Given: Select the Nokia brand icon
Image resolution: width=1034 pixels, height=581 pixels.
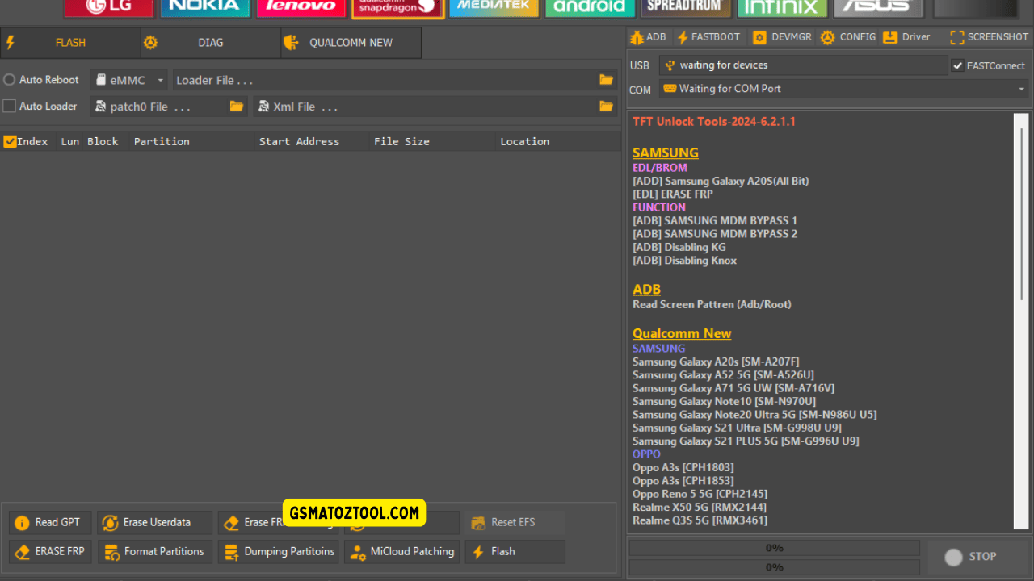Looking at the screenshot, I should 205,6.
